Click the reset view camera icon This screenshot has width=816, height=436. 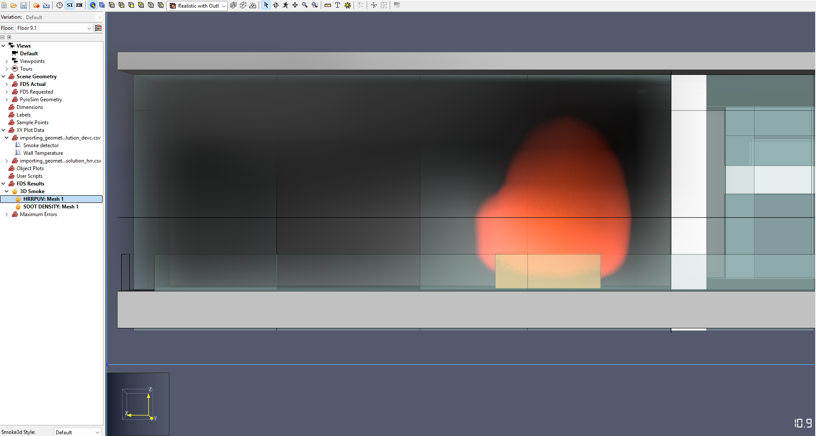[92, 5]
